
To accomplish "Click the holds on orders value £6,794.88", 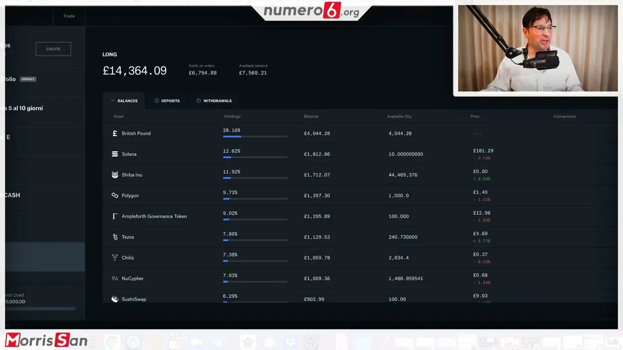I will click(x=202, y=73).
